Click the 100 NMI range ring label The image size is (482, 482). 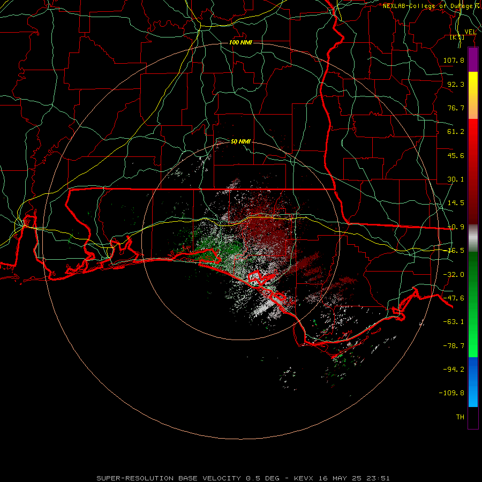pyautogui.click(x=240, y=42)
